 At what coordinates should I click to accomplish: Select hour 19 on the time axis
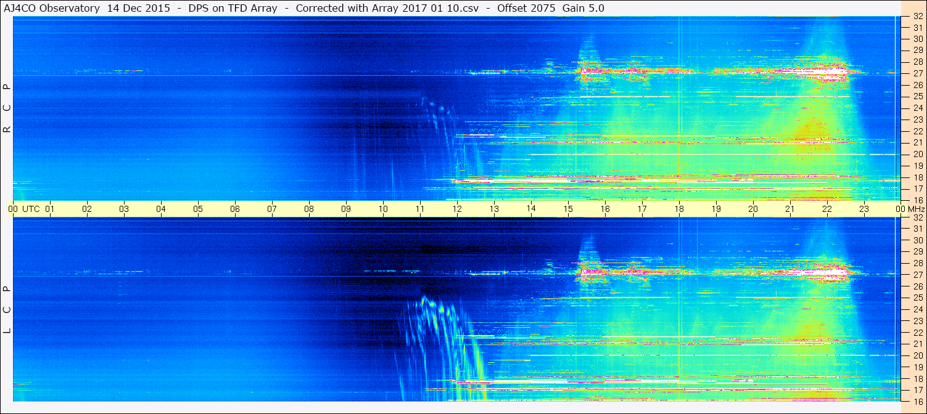coord(716,209)
